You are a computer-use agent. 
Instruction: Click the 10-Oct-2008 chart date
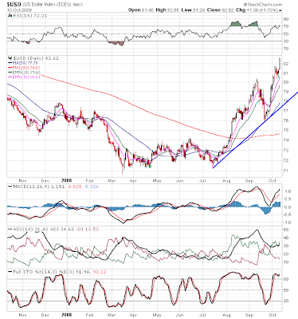19,10
